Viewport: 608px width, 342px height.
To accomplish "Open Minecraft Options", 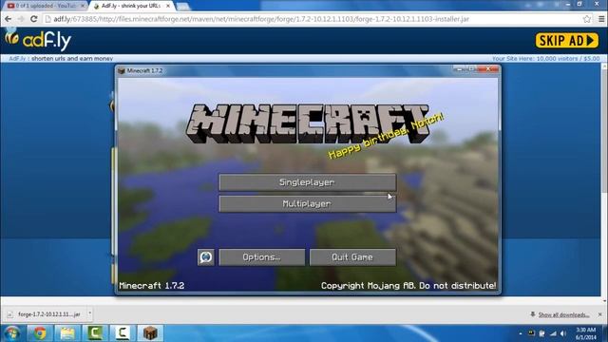I will click(262, 257).
